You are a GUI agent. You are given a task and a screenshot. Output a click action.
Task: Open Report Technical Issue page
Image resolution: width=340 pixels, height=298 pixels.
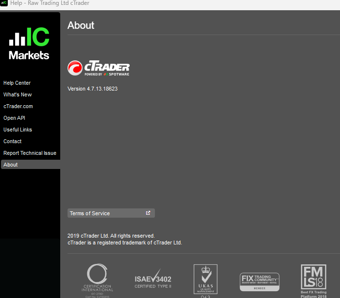(x=30, y=153)
